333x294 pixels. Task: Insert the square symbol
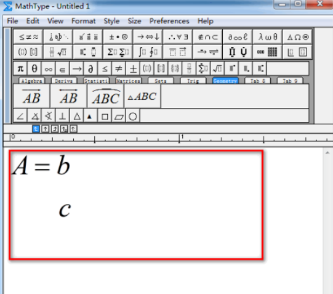point(105,116)
